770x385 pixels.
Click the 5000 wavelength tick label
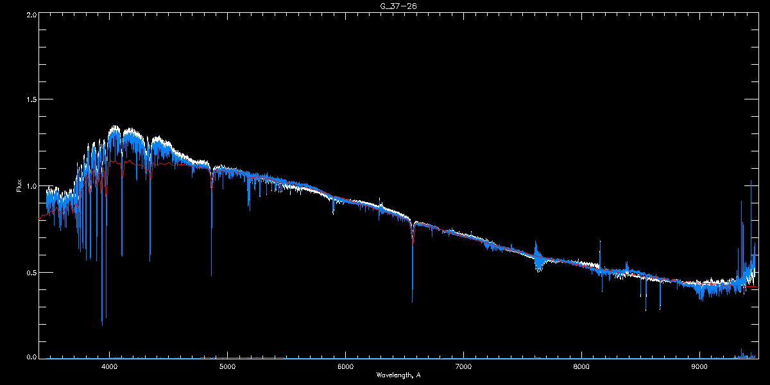[228, 366]
